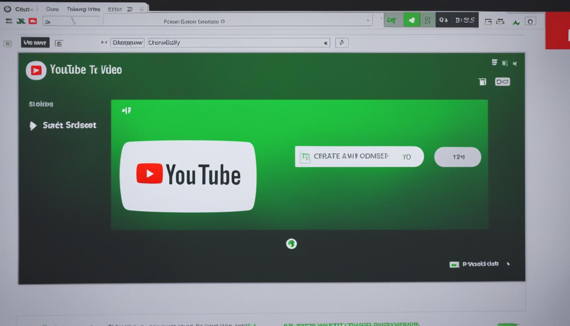Click the arrow icon left of 'Okempuw' box

[104, 42]
